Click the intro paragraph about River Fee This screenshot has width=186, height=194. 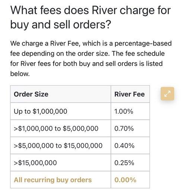91,59
